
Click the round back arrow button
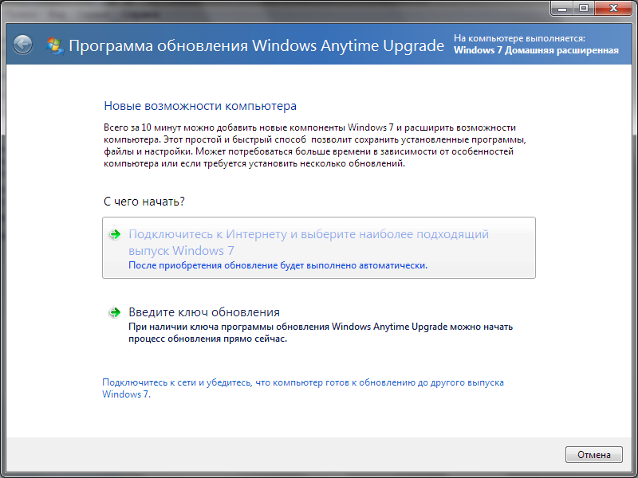click(x=23, y=45)
